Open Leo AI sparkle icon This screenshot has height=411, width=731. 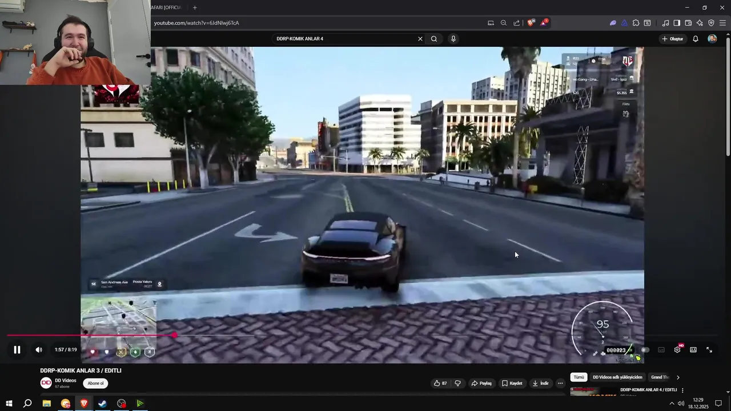point(700,23)
